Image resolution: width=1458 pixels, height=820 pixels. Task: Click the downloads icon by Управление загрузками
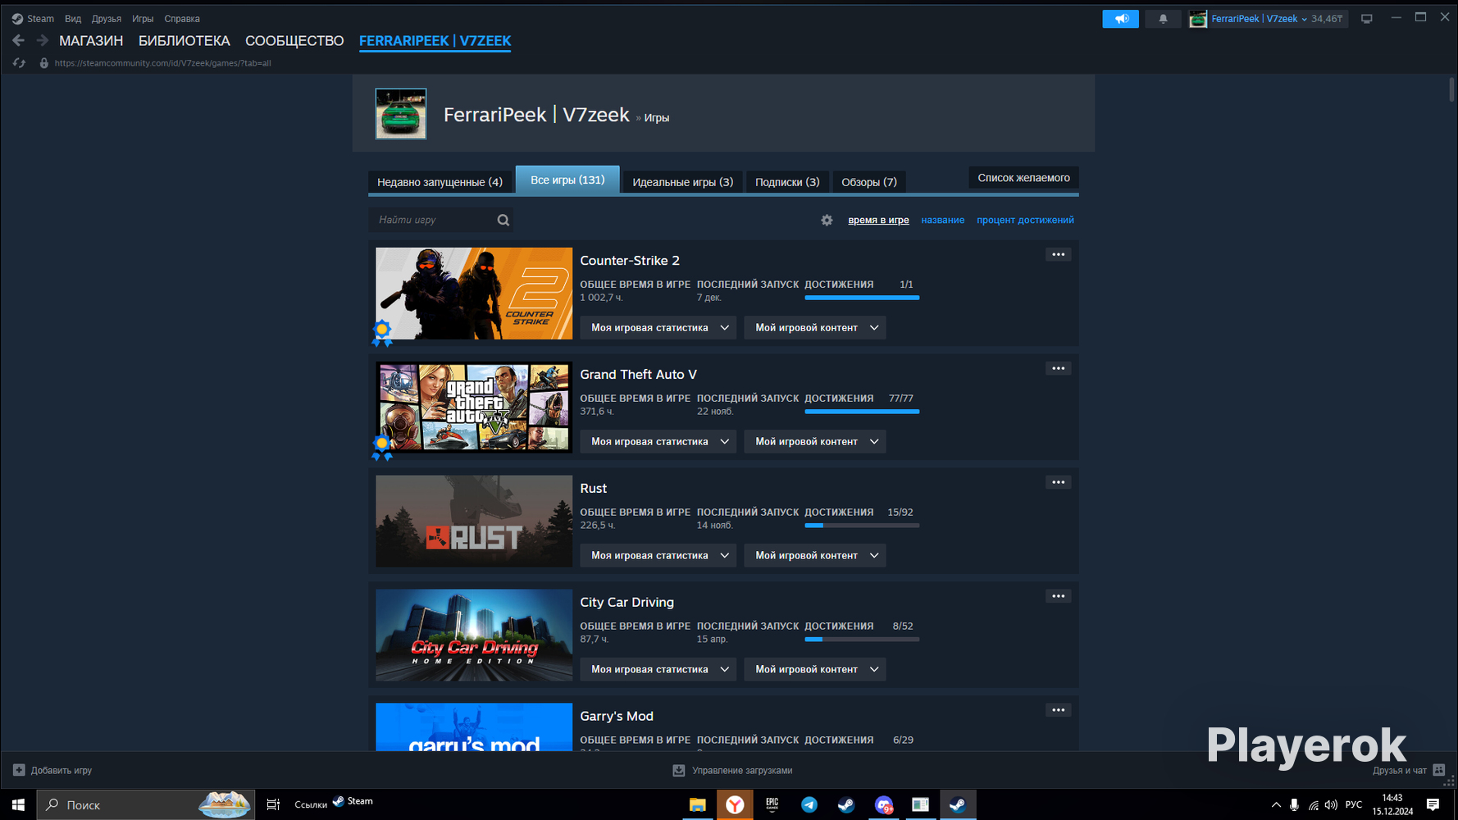click(x=679, y=770)
